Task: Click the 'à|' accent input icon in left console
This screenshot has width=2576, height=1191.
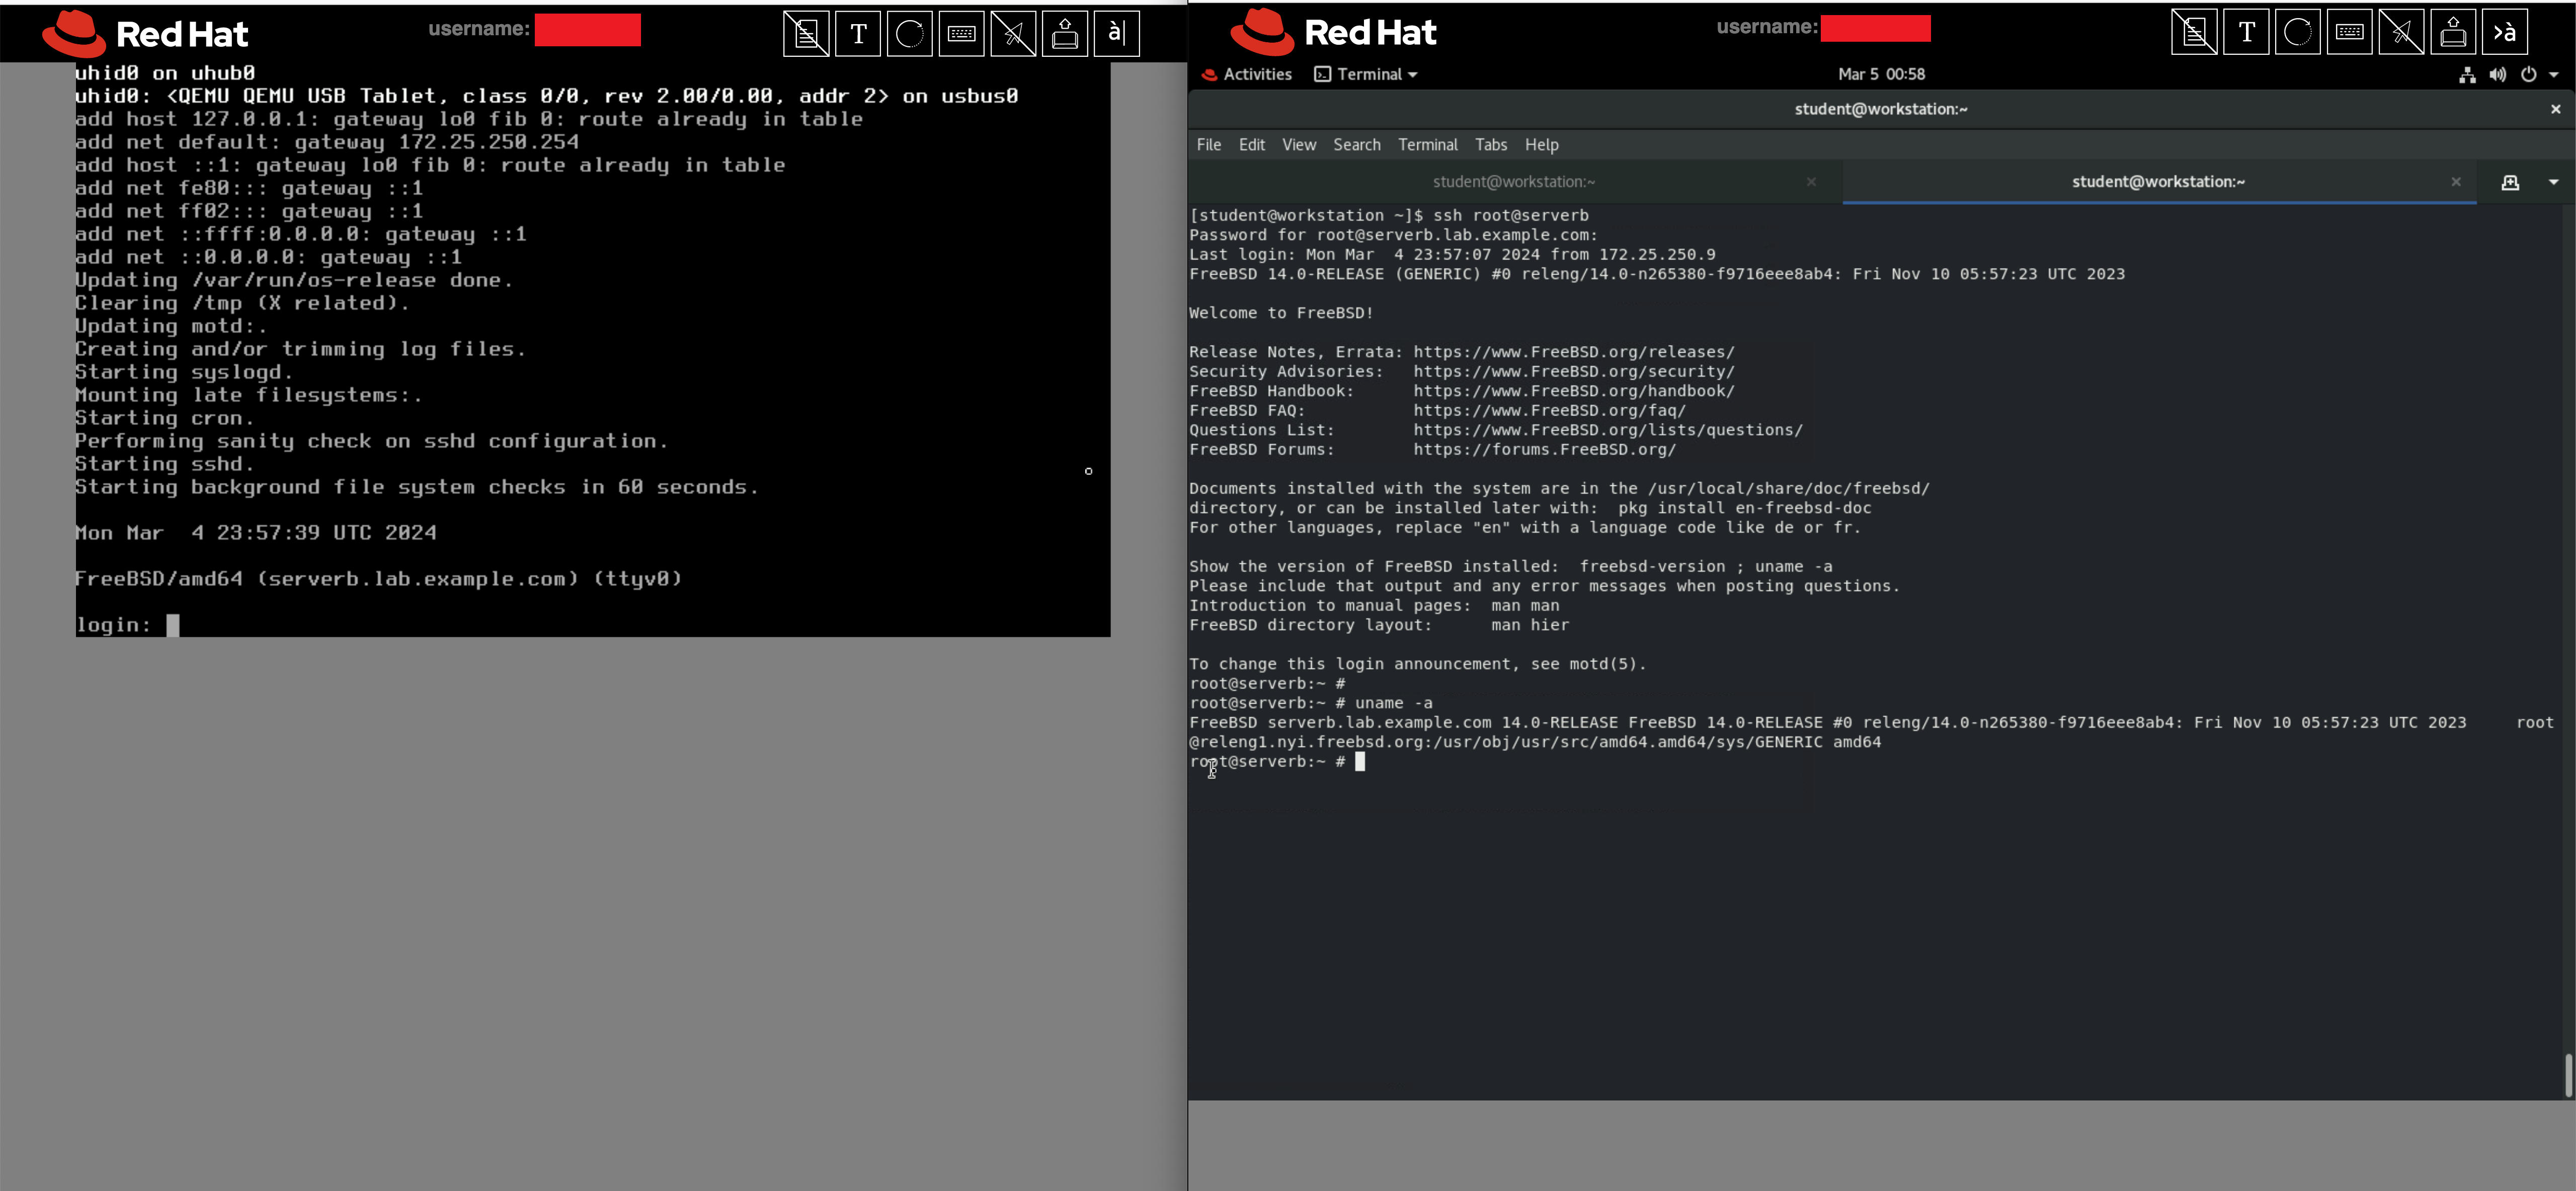Action: point(1116,34)
